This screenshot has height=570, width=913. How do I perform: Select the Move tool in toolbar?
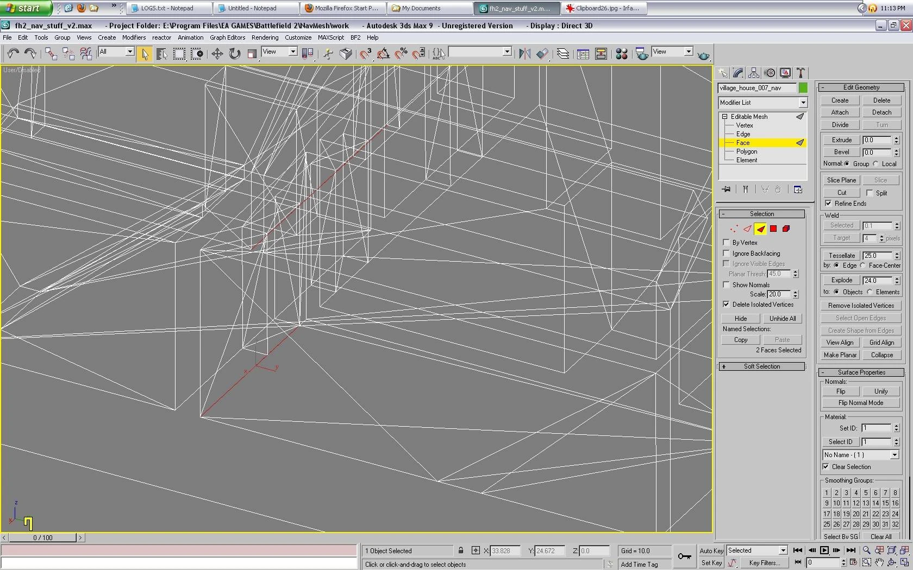[217, 53]
